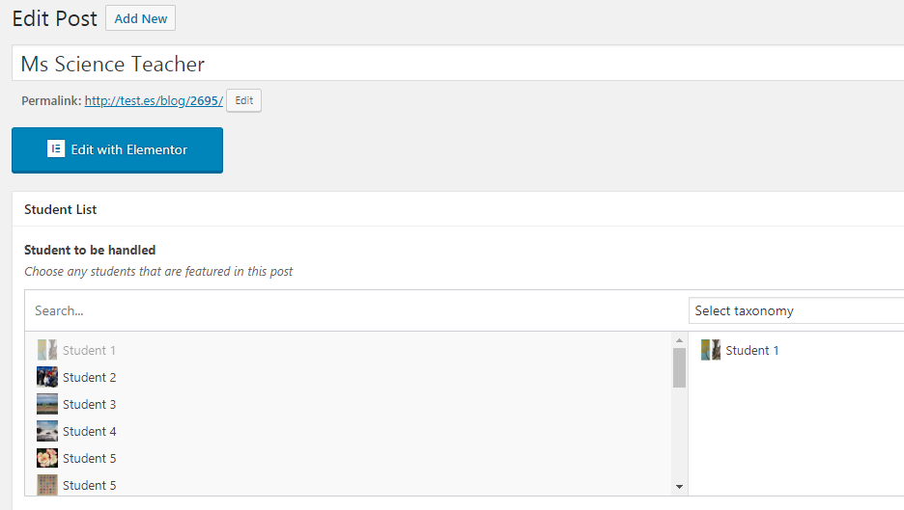This screenshot has width=904, height=510.
Task: Remove Student 1 from the selected panel
Action: pyautogui.click(x=751, y=350)
